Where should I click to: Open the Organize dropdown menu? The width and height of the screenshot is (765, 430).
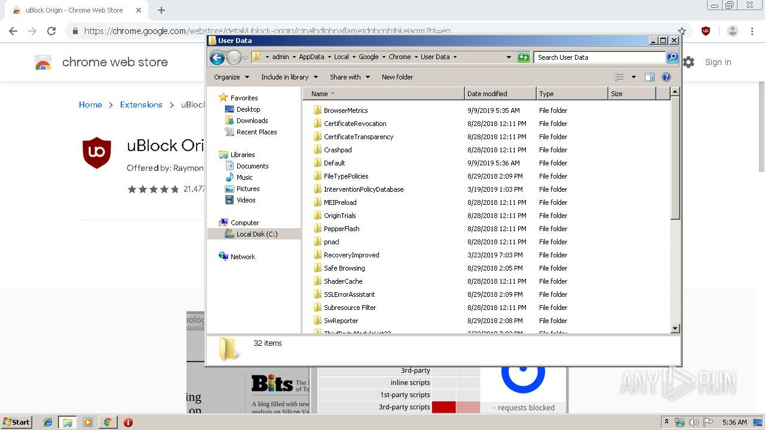pyautogui.click(x=231, y=77)
